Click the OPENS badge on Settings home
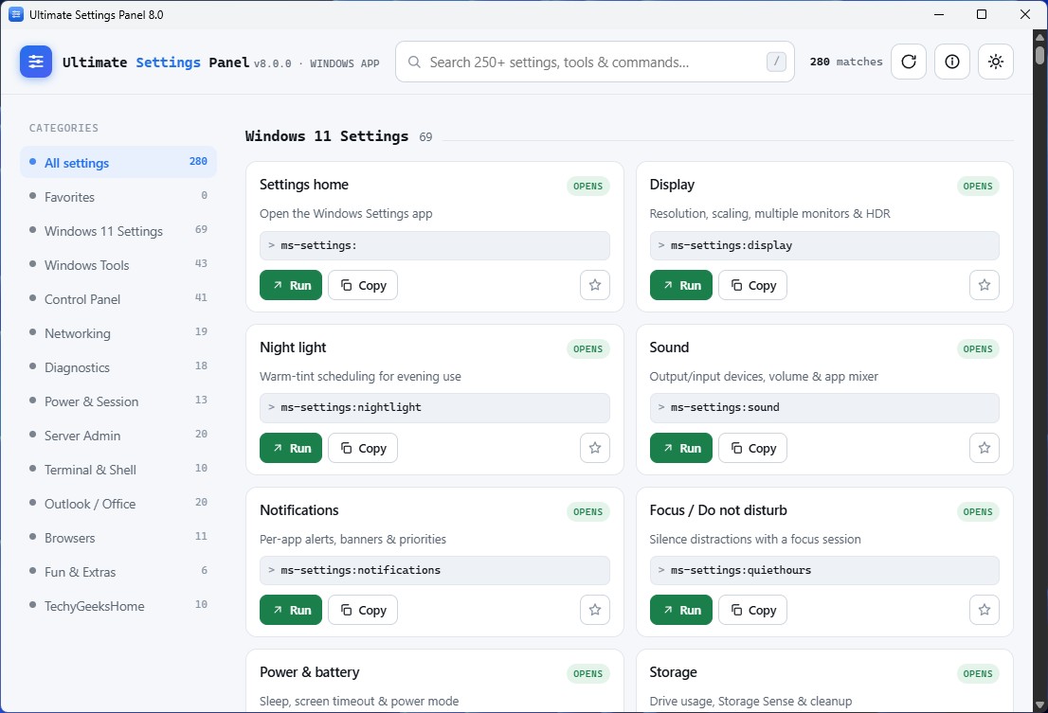 pos(587,186)
